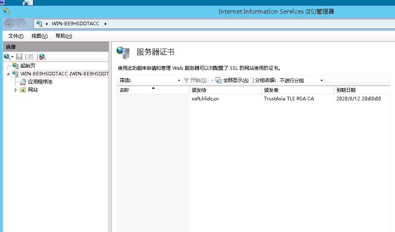Open the 筛选 filter dropdown arrow

(179, 80)
